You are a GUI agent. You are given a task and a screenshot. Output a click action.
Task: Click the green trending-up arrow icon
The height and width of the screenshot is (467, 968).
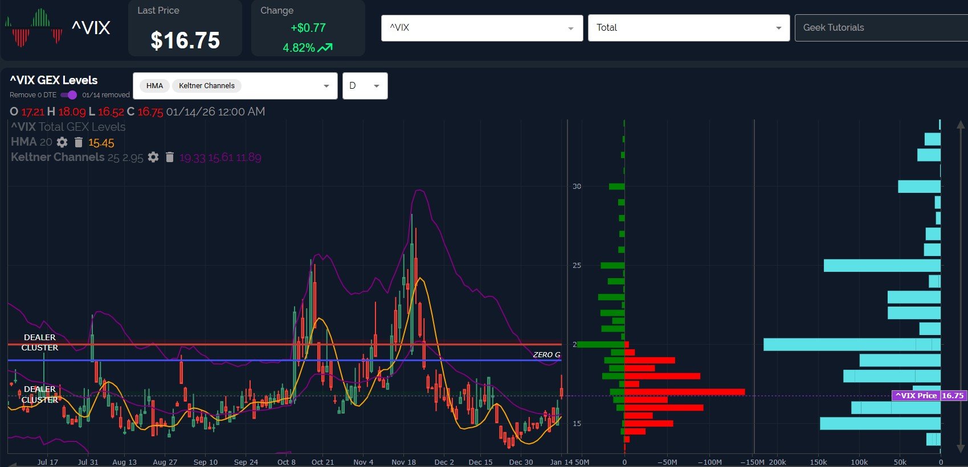coord(325,48)
